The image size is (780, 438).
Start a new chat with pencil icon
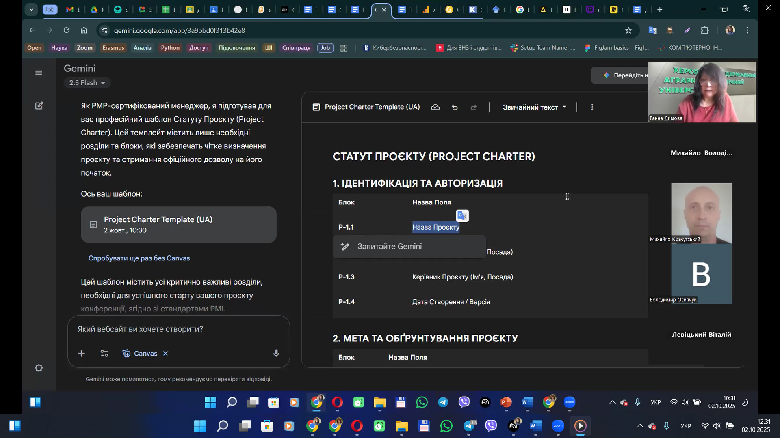point(39,106)
